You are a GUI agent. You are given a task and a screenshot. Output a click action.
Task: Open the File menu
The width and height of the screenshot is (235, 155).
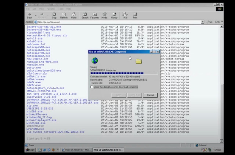click(x=28, y=10)
